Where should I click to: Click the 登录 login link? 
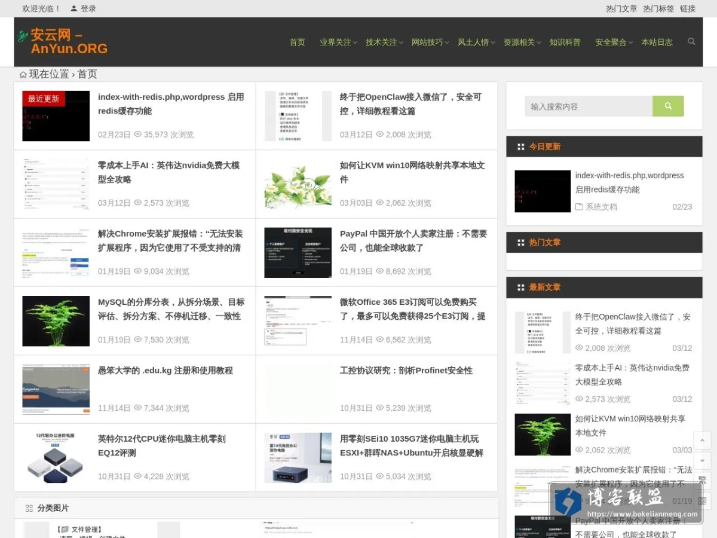coord(88,8)
